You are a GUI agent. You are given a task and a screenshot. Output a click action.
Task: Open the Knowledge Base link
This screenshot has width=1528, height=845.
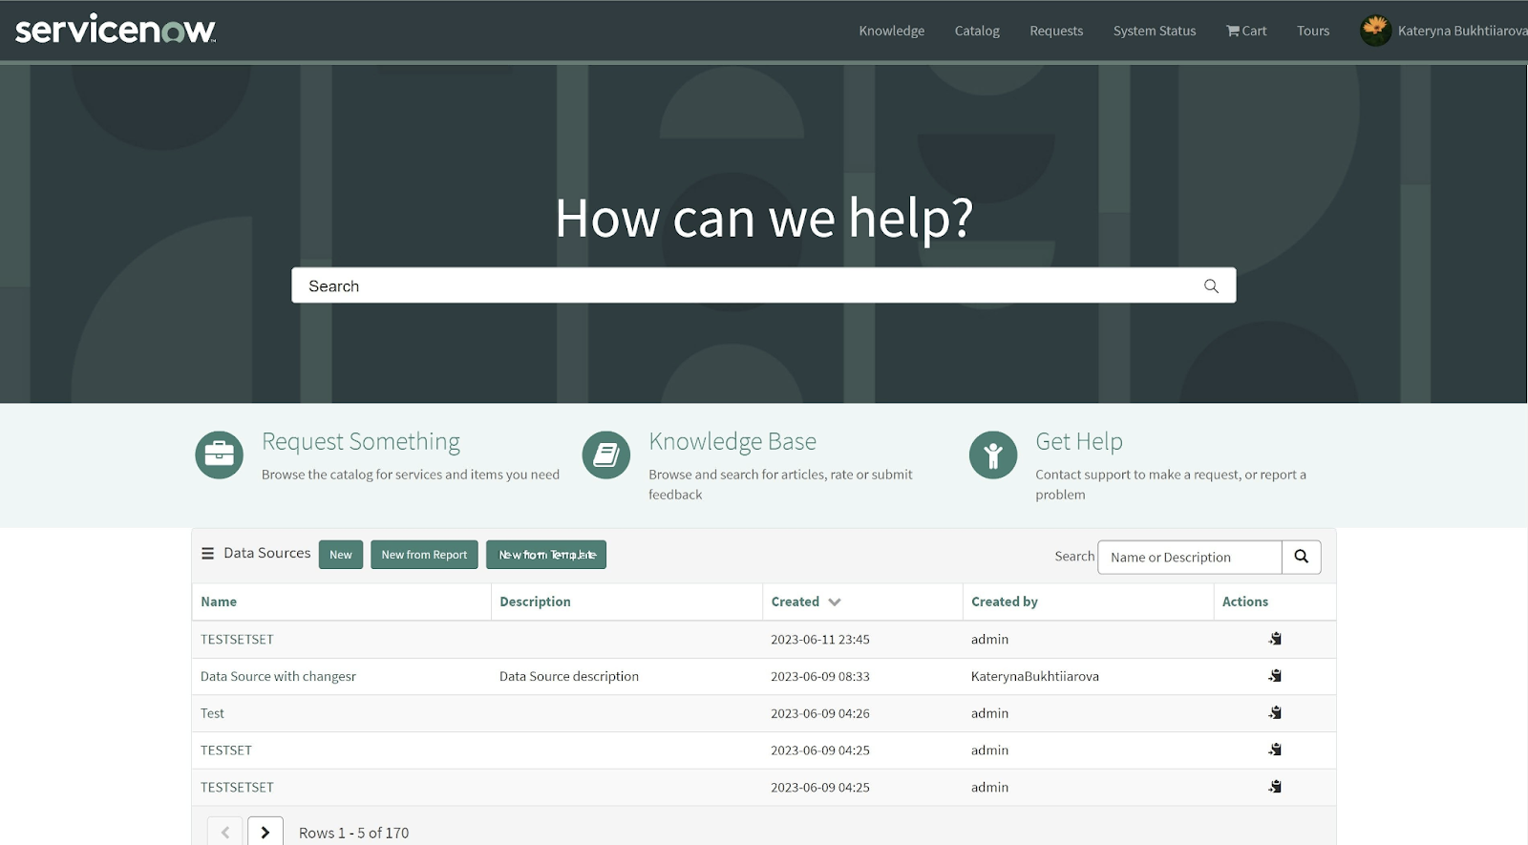(x=732, y=441)
